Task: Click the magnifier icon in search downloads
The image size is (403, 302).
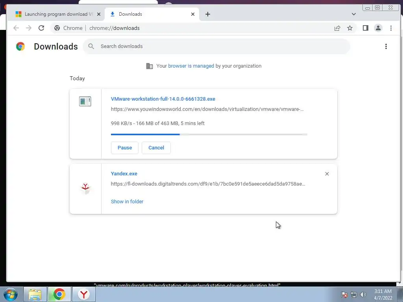Action: click(x=91, y=46)
